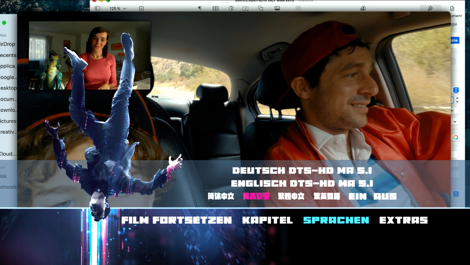Open iCloud Drive in Finder sidebar

click(x=8, y=154)
